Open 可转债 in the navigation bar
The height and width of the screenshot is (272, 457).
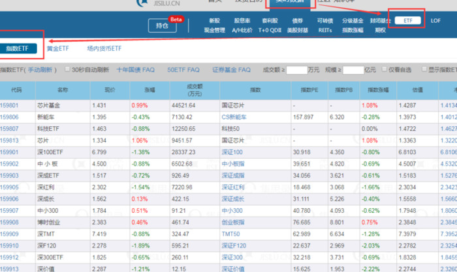pos(325,21)
